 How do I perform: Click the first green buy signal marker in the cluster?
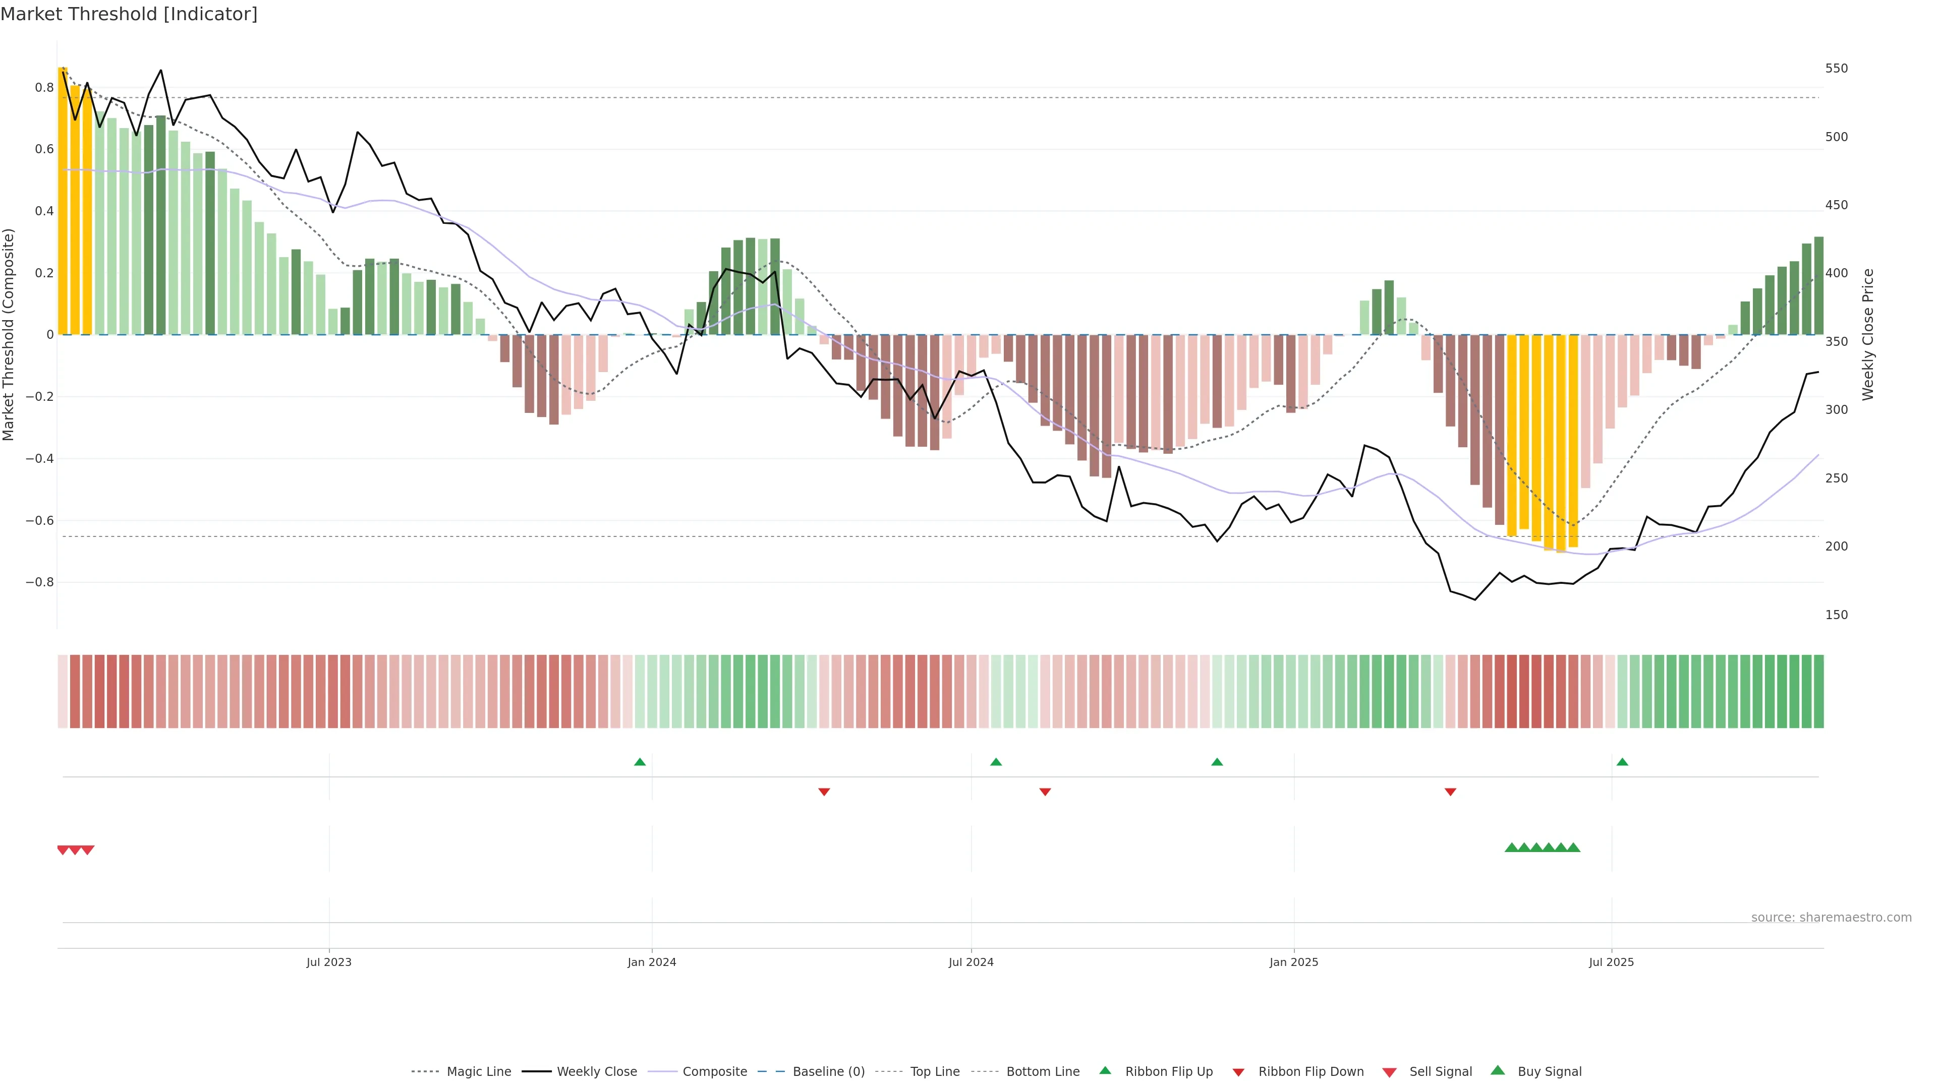click(x=1511, y=848)
